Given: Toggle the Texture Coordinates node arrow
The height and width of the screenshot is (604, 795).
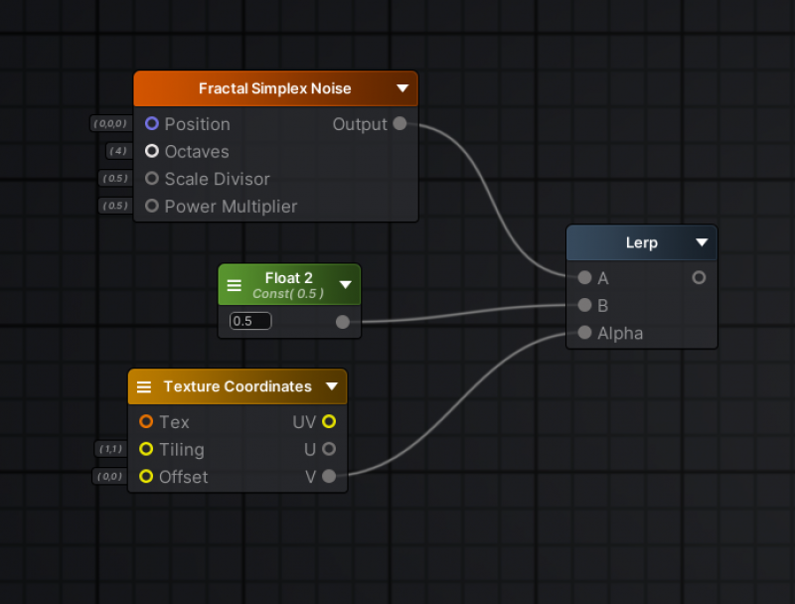Looking at the screenshot, I should point(332,386).
